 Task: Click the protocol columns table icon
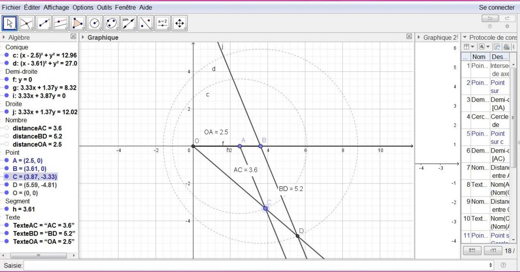467,47
